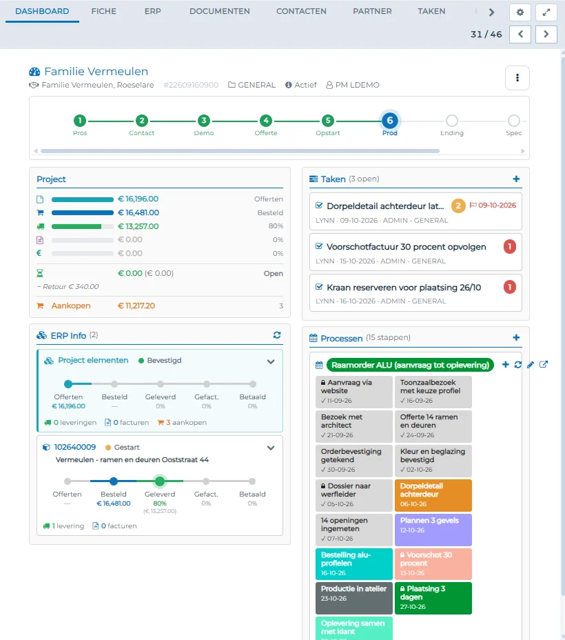
Task: Click the Actief info icon
Action: tap(288, 85)
